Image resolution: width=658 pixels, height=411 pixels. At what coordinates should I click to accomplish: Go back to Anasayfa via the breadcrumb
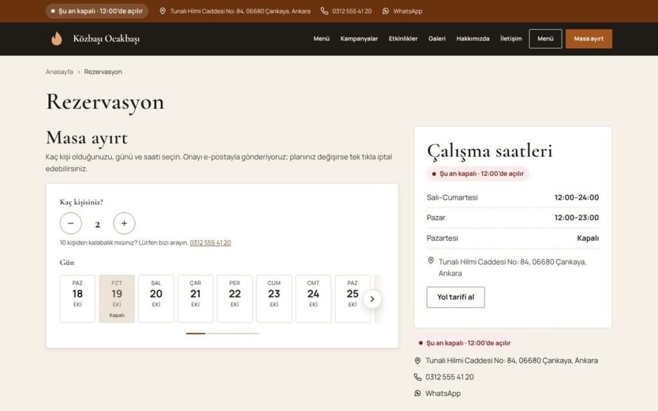pyautogui.click(x=59, y=72)
